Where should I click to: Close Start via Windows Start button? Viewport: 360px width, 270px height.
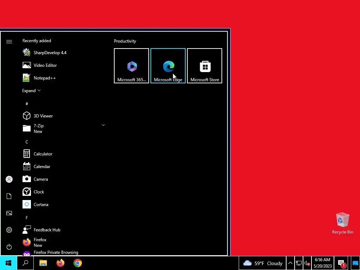pos(8,263)
